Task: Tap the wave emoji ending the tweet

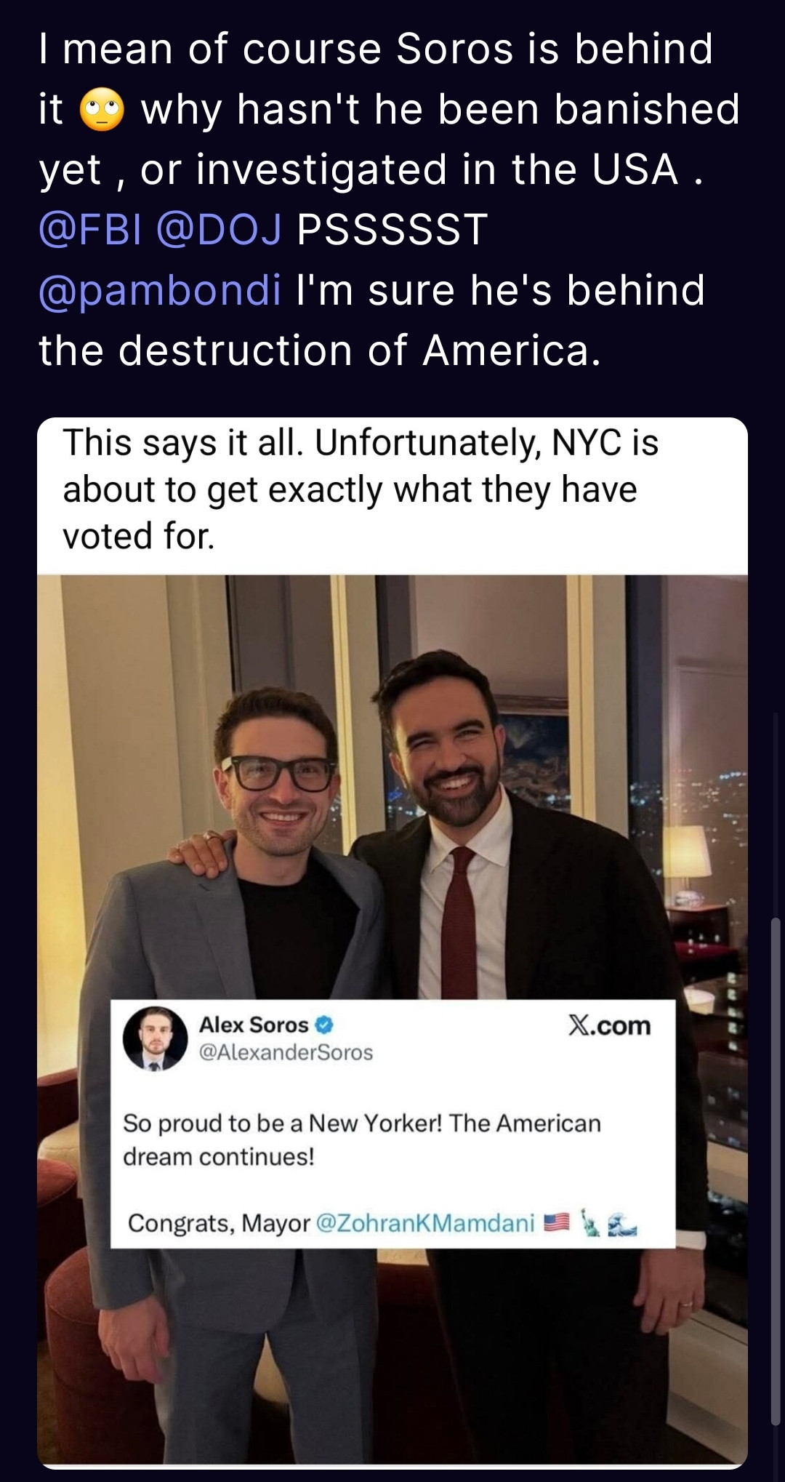Action: pyautogui.click(x=622, y=1223)
